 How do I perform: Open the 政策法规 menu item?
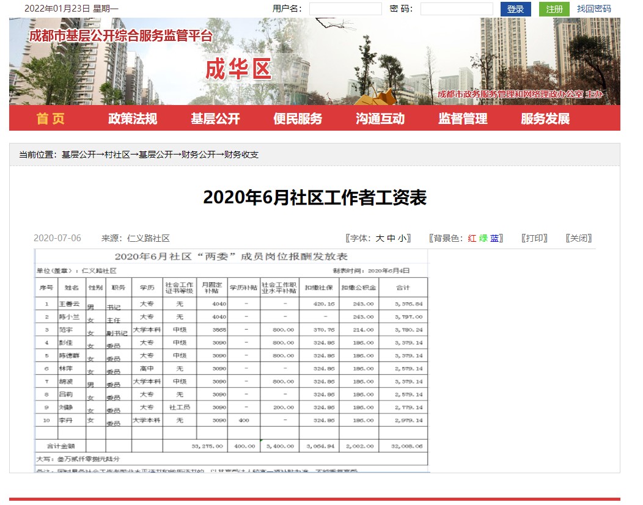133,118
